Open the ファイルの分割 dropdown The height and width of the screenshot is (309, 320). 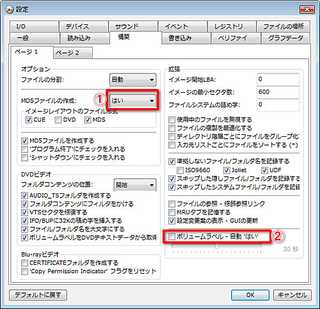point(132,80)
